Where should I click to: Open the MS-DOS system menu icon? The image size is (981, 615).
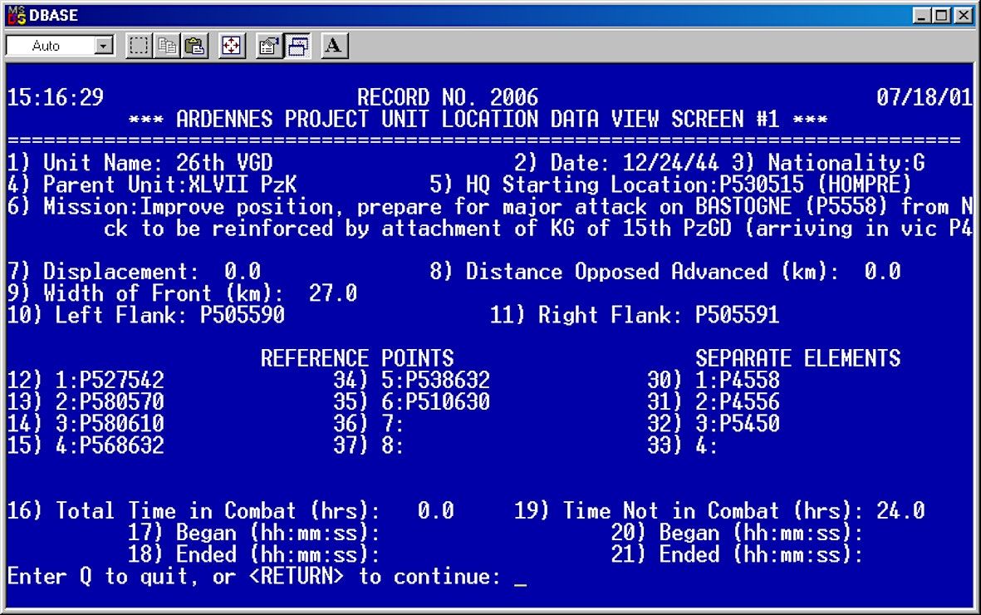(x=15, y=16)
